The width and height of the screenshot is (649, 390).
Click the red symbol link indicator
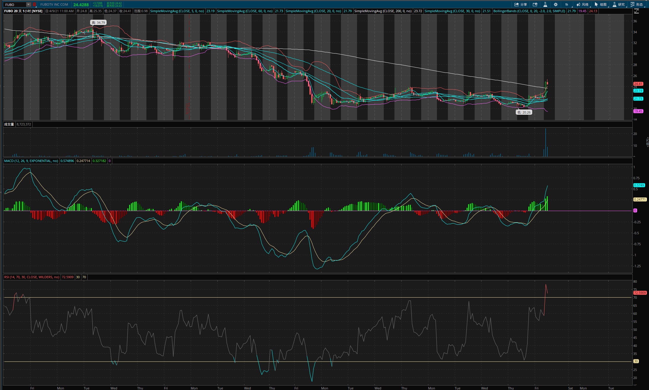pos(34,4)
